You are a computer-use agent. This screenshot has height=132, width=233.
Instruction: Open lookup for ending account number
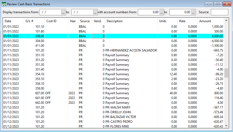(193, 12)
